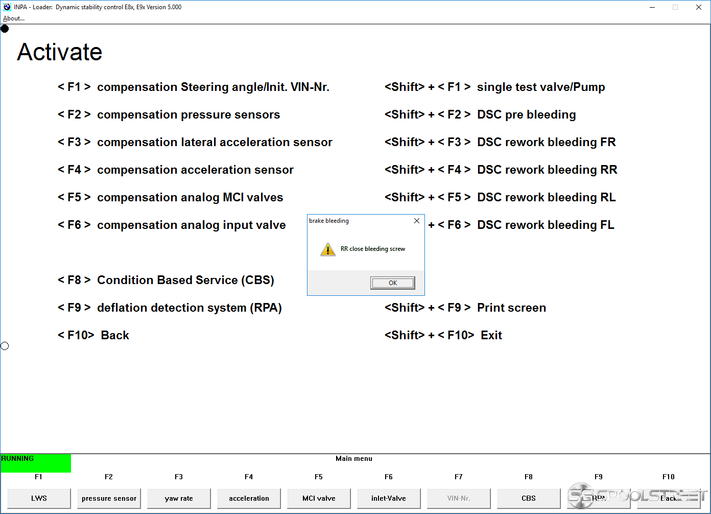
Task: Select 'deflation detection system (RPA)' line
Action: click(x=170, y=308)
